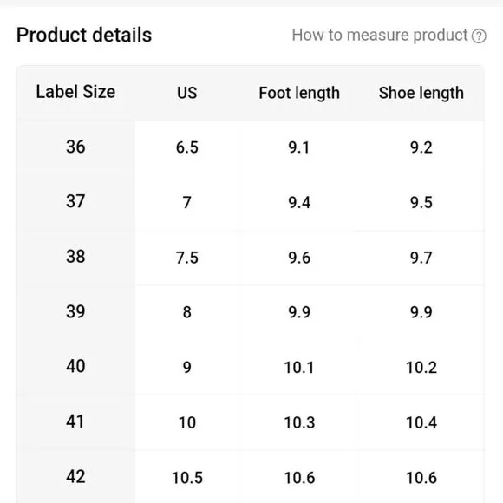Screen dimensions: 503x503
Task: Select the US column header
Action: click(x=187, y=93)
